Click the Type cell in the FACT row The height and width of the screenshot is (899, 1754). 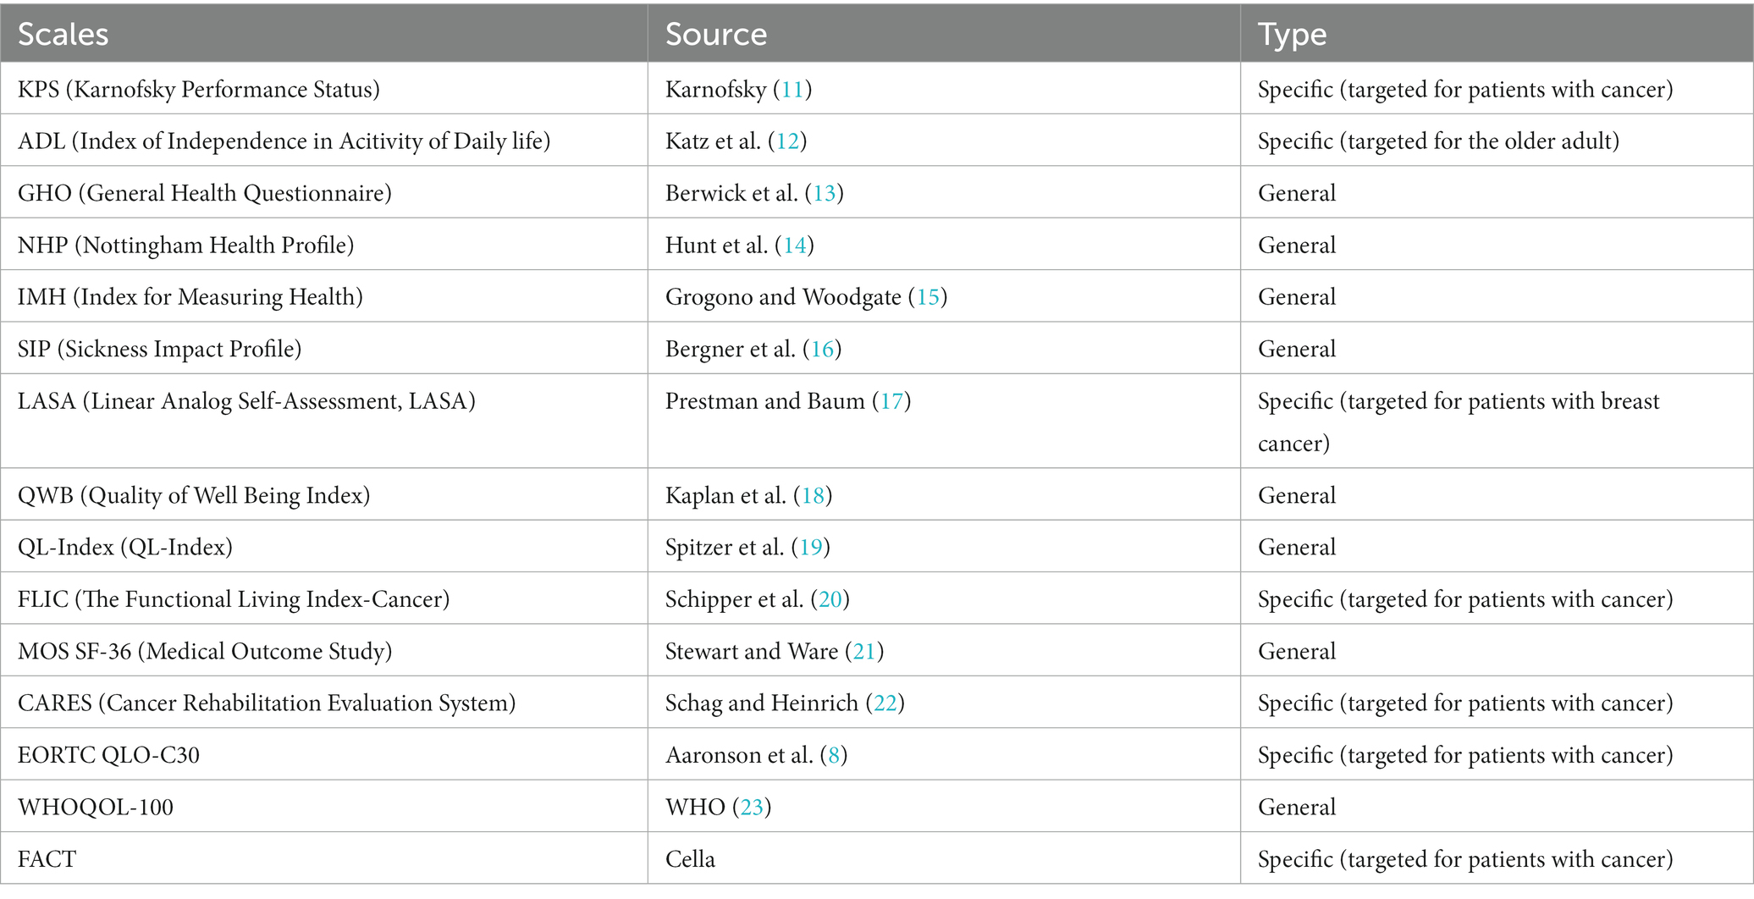tap(1497, 859)
